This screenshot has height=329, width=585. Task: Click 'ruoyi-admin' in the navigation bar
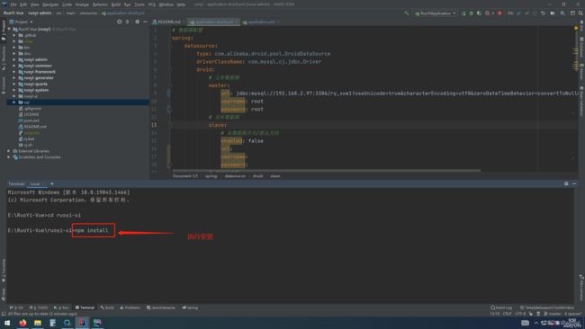40,13
